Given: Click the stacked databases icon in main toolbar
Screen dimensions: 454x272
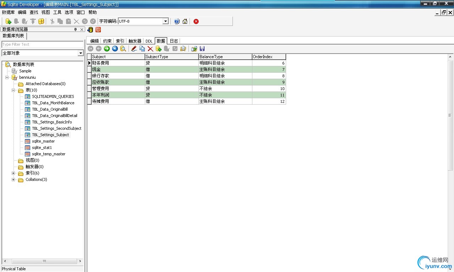Looking at the screenshot, I should [41, 21].
